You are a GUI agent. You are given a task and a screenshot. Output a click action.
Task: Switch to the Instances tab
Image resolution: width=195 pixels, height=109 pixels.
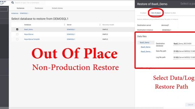click(20, 8)
